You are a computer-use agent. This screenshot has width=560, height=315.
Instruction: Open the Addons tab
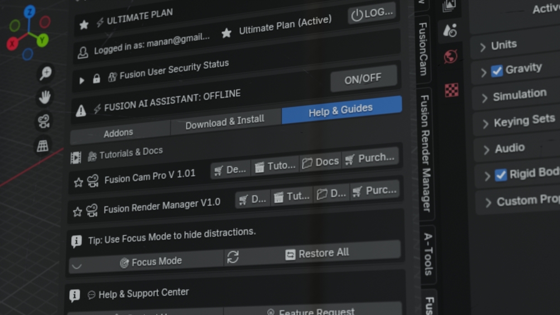(x=119, y=133)
